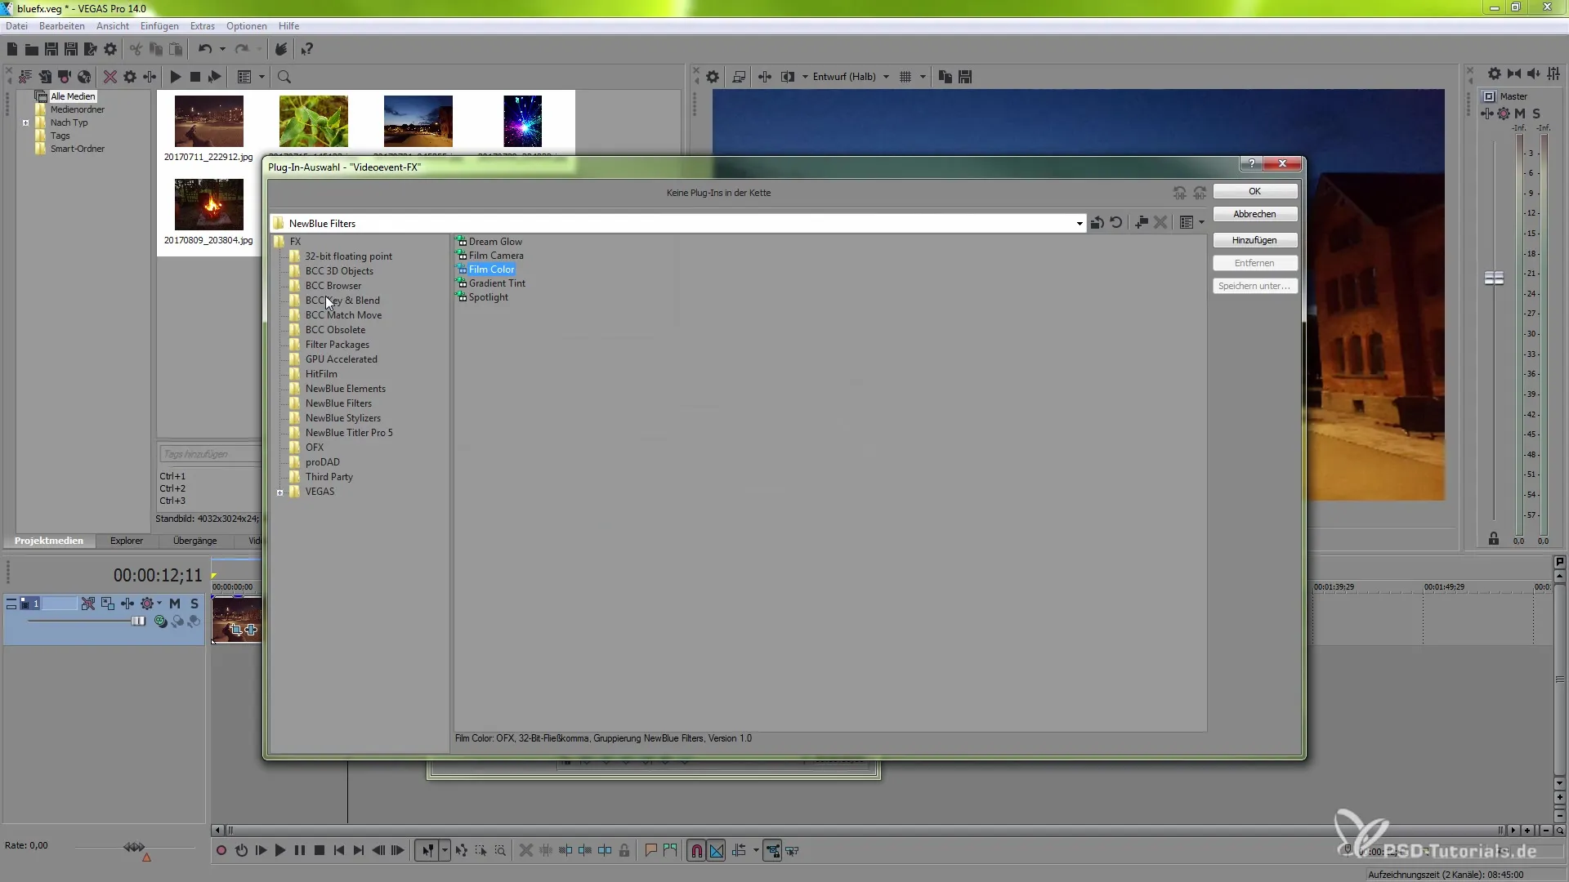Screen dimensions: 1569x882
Task: Click the Tags hinzufügen input field
Action: coord(209,454)
